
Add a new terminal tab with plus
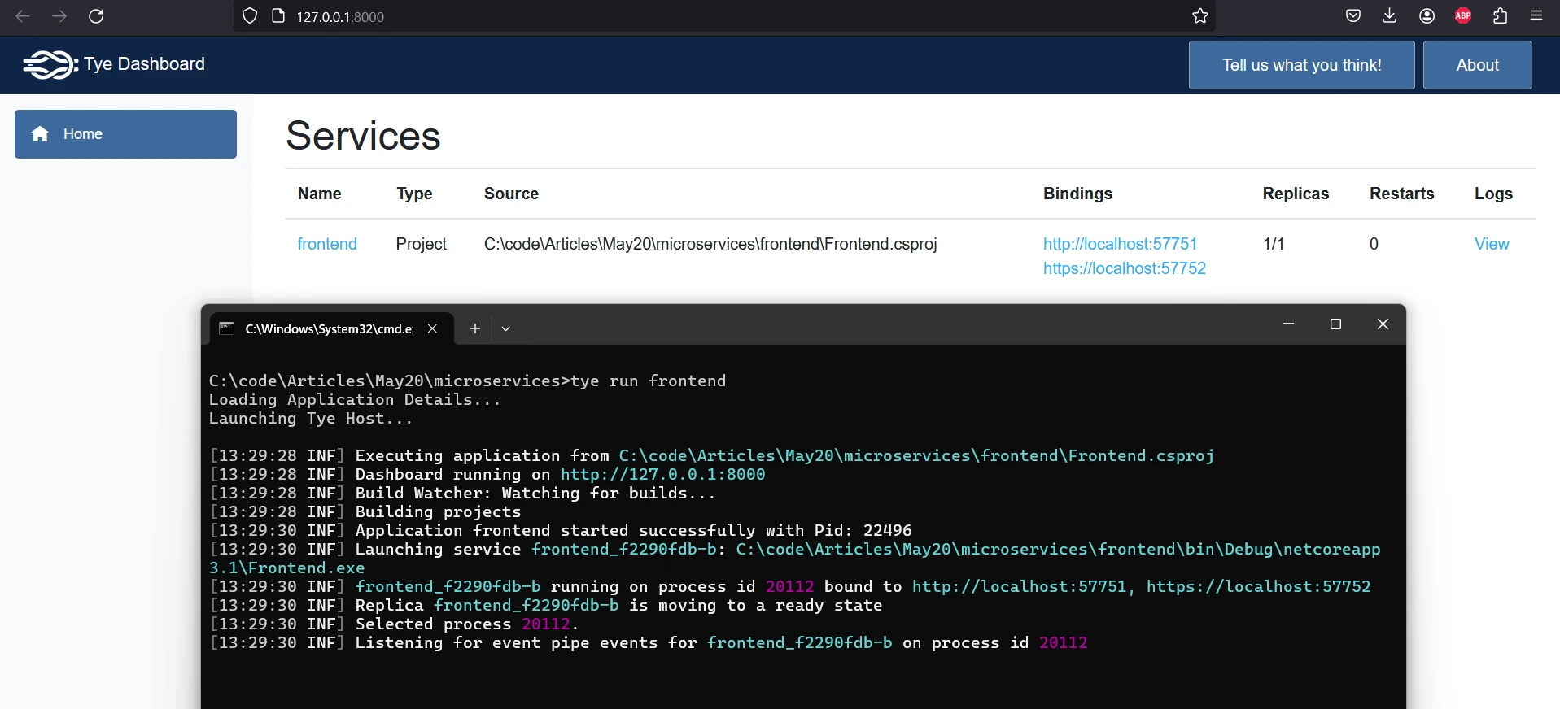475,328
